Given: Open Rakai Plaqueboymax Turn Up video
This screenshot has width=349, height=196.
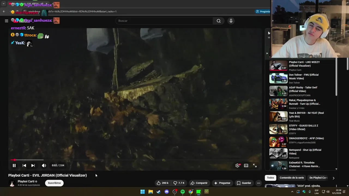Looking at the screenshot, I should pos(305,102).
